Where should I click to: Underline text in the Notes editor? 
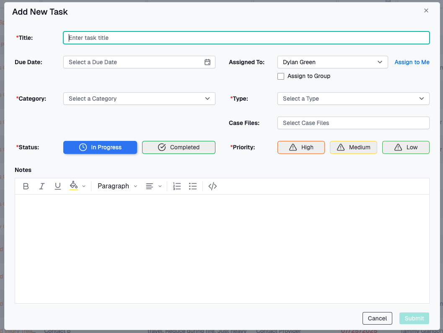click(57, 186)
